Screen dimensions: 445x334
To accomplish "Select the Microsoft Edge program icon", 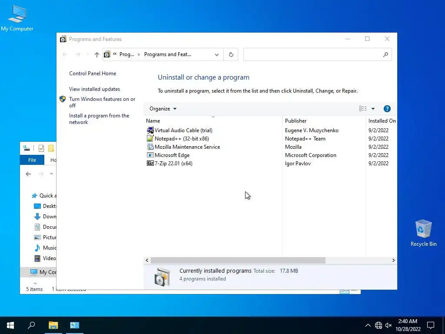I will (x=150, y=155).
